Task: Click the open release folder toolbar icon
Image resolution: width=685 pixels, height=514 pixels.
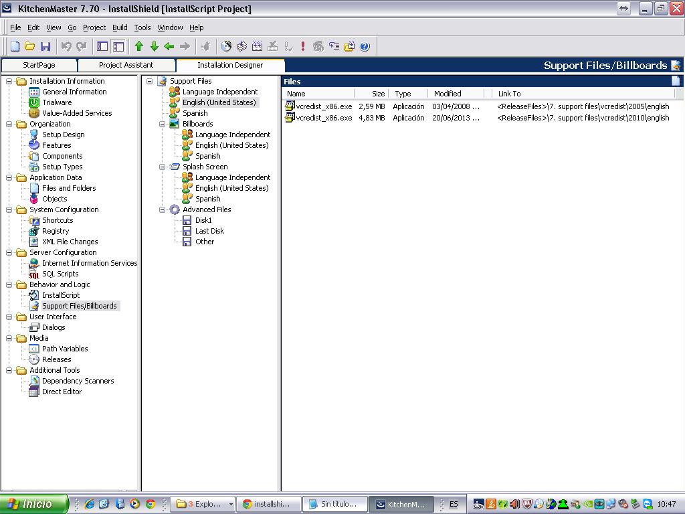Action: pyautogui.click(x=349, y=46)
